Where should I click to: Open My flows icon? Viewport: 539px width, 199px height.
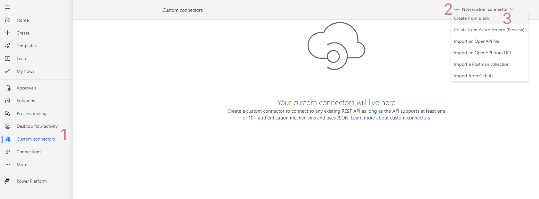click(x=8, y=71)
